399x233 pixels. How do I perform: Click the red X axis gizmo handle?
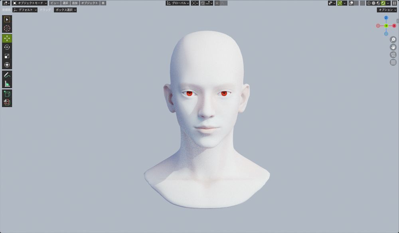[x=394, y=26]
